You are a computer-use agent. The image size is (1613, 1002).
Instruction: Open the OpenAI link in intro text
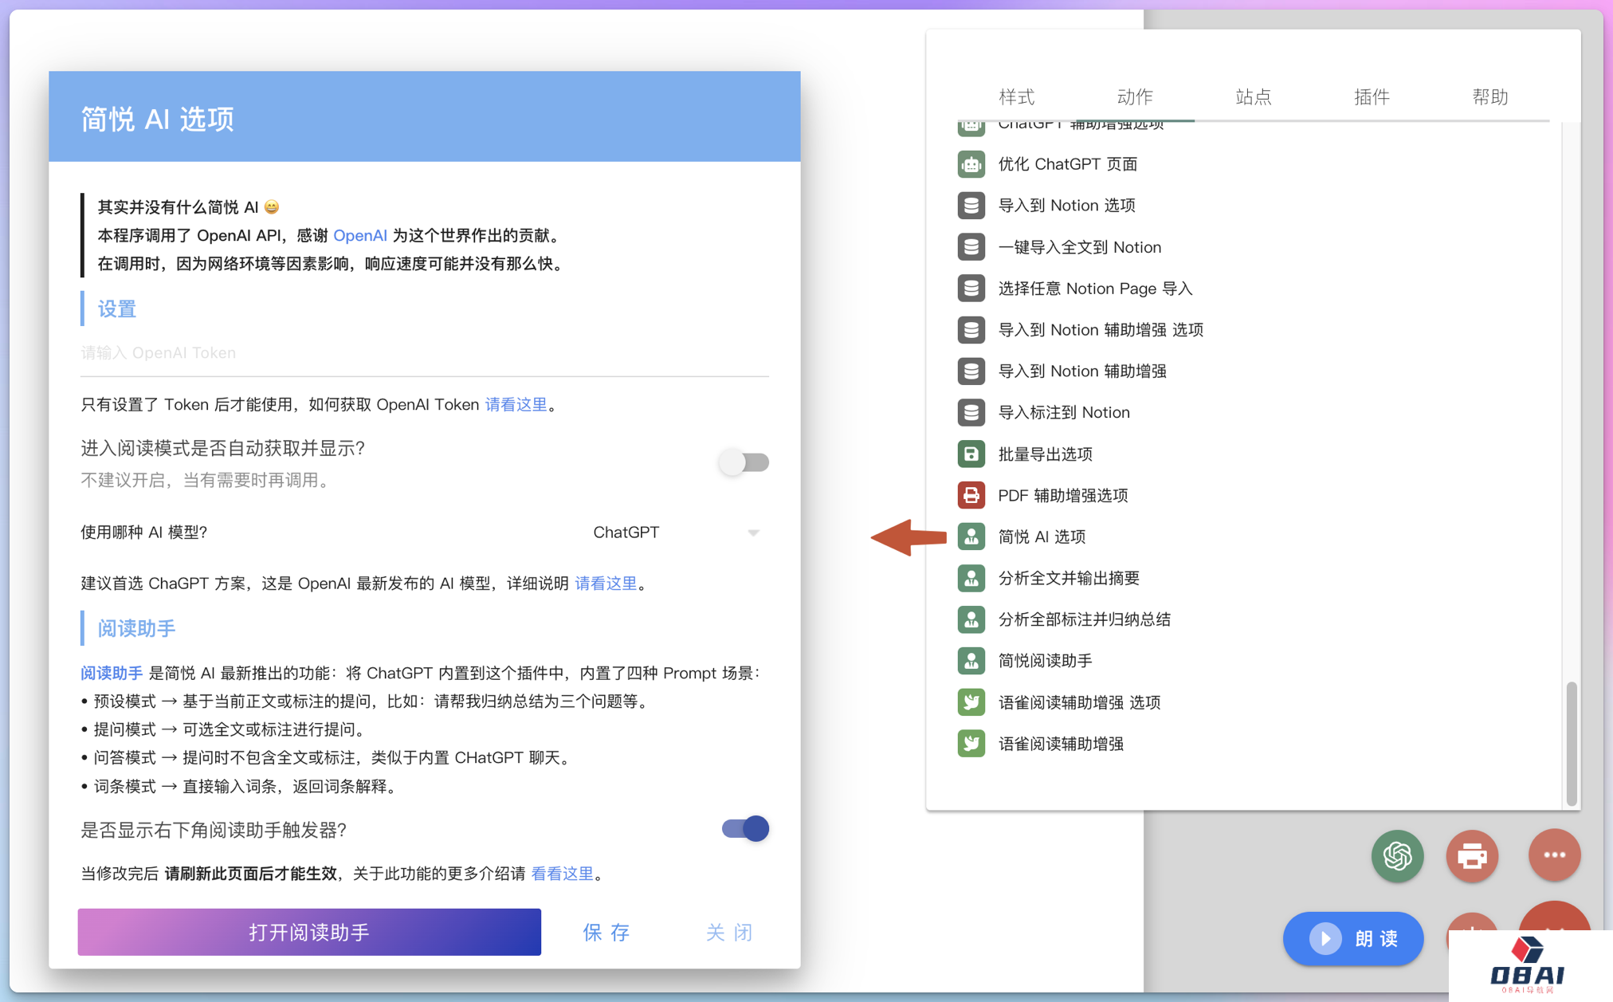pyautogui.click(x=360, y=236)
